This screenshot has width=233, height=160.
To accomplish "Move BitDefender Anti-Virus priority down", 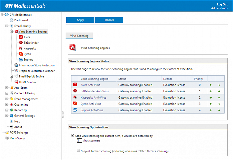I will [219, 91].
